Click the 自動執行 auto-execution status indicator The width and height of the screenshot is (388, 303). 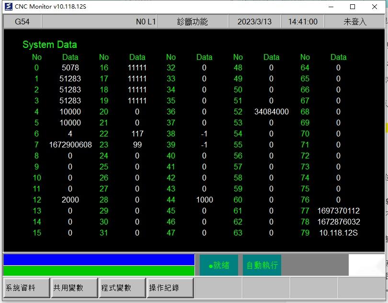coord(262,265)
